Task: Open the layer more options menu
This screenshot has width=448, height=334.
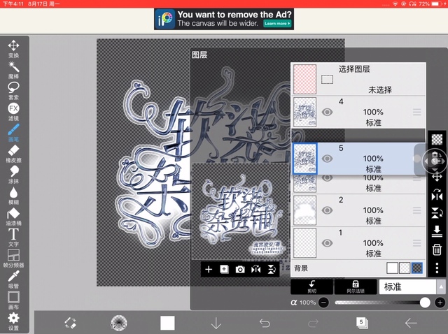Action: point(437,268)
